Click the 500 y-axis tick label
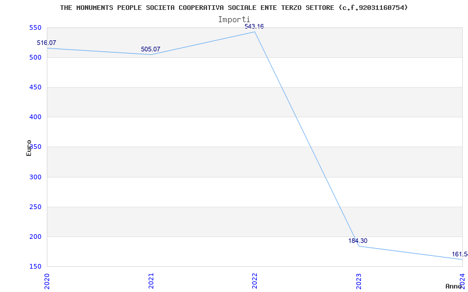Viewport: 468px width, 292px height. coord(35,57)
